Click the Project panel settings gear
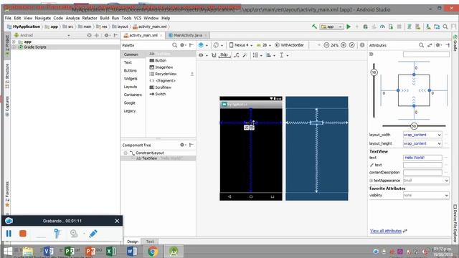Image resolution: width=459 pixels, height=258 pixels. click(x=107, y=35)
